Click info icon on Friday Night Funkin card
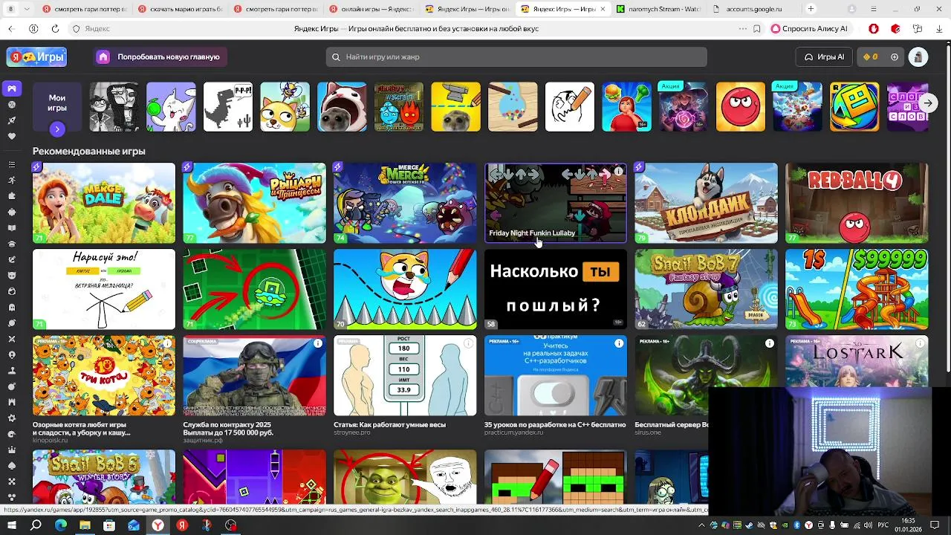The height and width of the screenshot is (535, 951). point(618,172)
